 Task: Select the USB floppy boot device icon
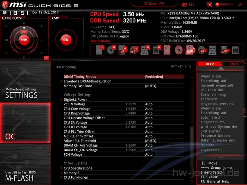click(224, 50)
